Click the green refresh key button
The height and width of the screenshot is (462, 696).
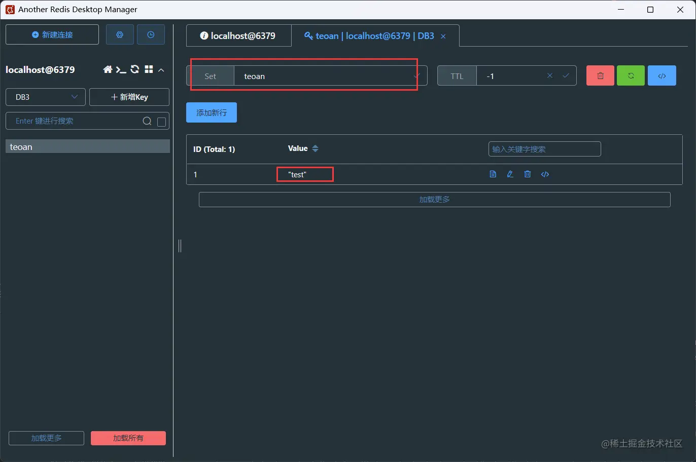click(631, 75)
